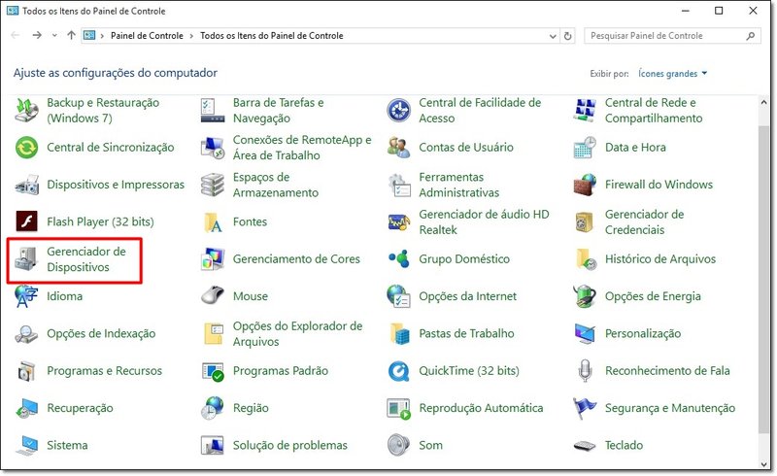Open the Opções de Indexação icon

click(26, 333)
